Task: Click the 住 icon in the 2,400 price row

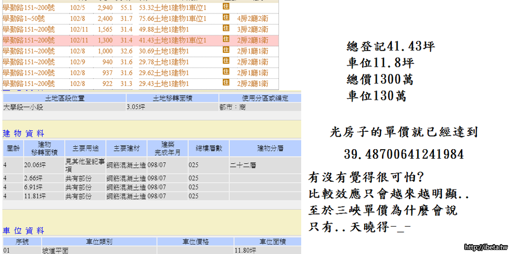Action: pos(225,18)
